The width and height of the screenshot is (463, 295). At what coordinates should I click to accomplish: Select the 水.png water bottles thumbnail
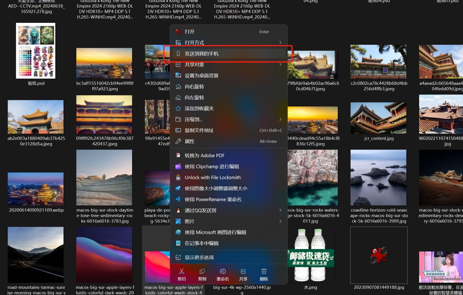[x=310, y=255]
